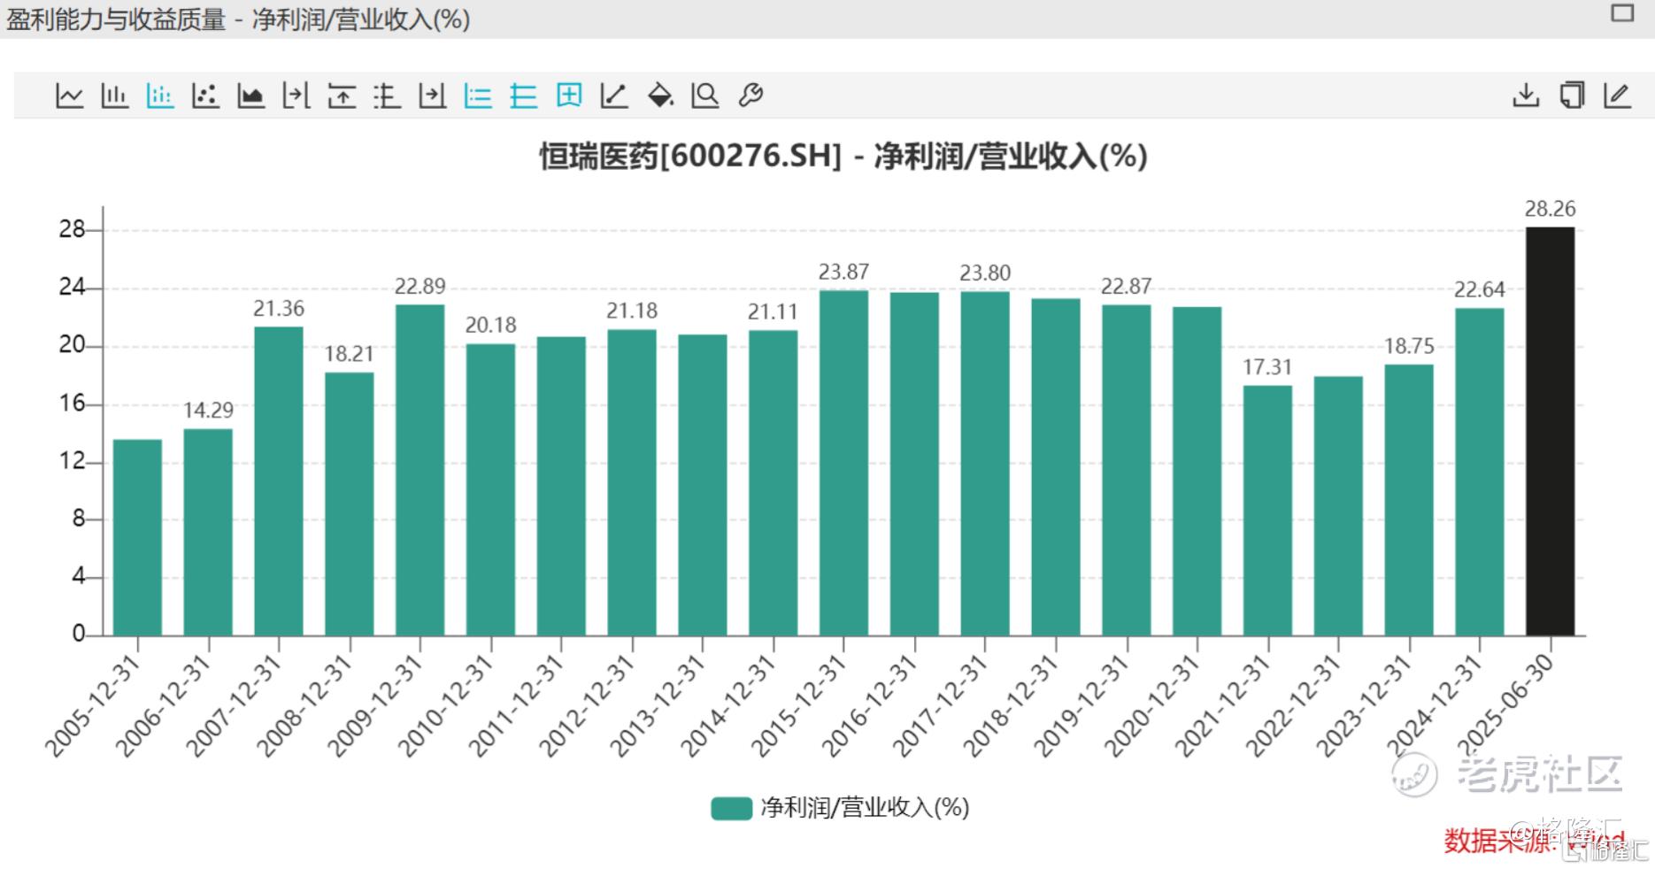Toggle the data labels plus-box icon

tap(569, 95)
